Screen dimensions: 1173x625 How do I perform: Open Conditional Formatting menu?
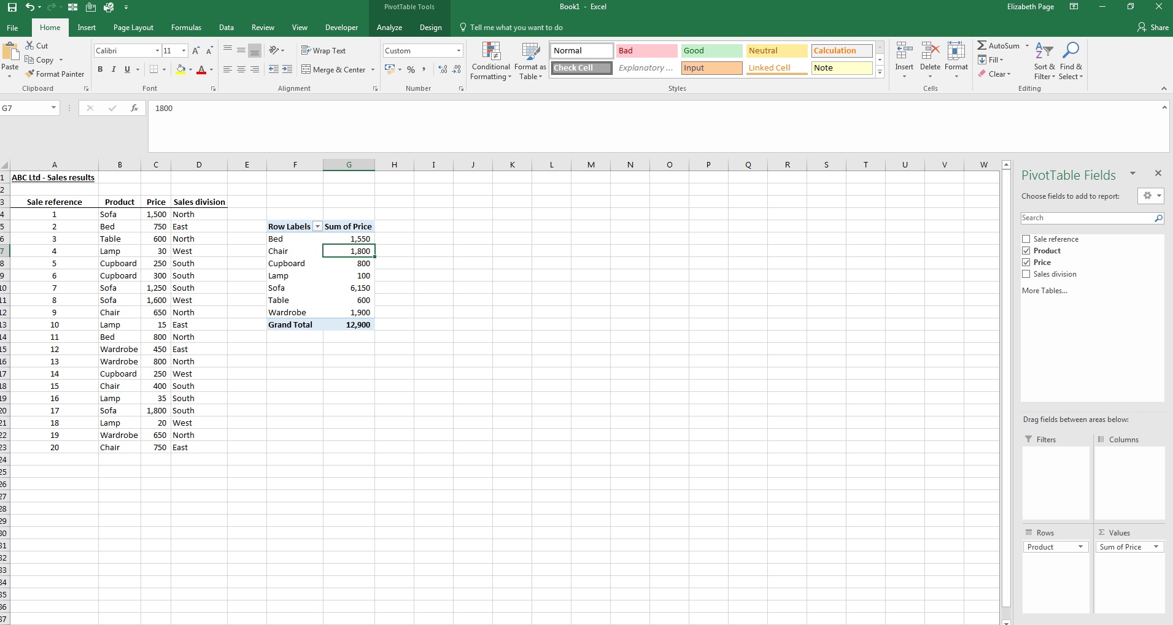(490, 61)
